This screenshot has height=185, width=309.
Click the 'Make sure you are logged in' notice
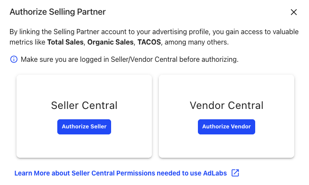click(129, 60)
